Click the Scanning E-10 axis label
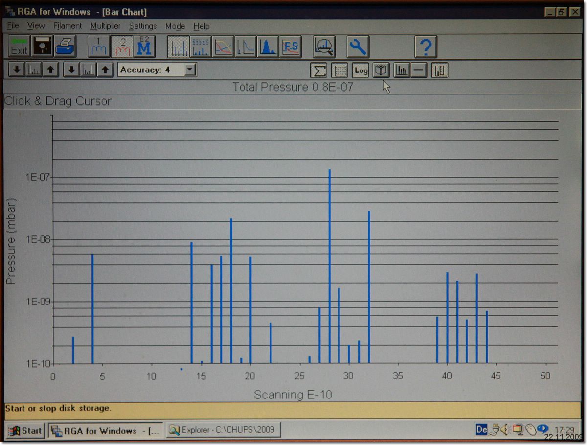This screenshot has width=587, height=445. [x=293, y=395]
